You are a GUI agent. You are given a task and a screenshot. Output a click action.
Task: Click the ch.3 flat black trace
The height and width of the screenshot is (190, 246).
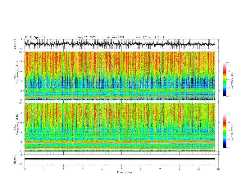(120, 159)
